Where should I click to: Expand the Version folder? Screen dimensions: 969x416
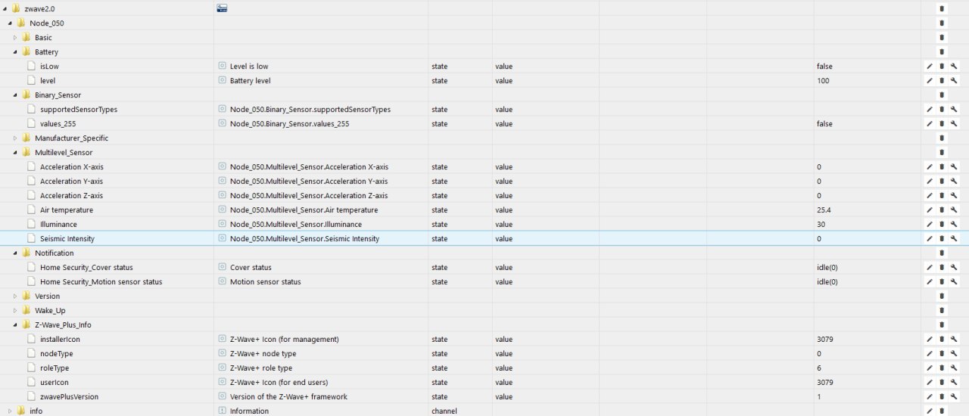click(x=15, y=296)
